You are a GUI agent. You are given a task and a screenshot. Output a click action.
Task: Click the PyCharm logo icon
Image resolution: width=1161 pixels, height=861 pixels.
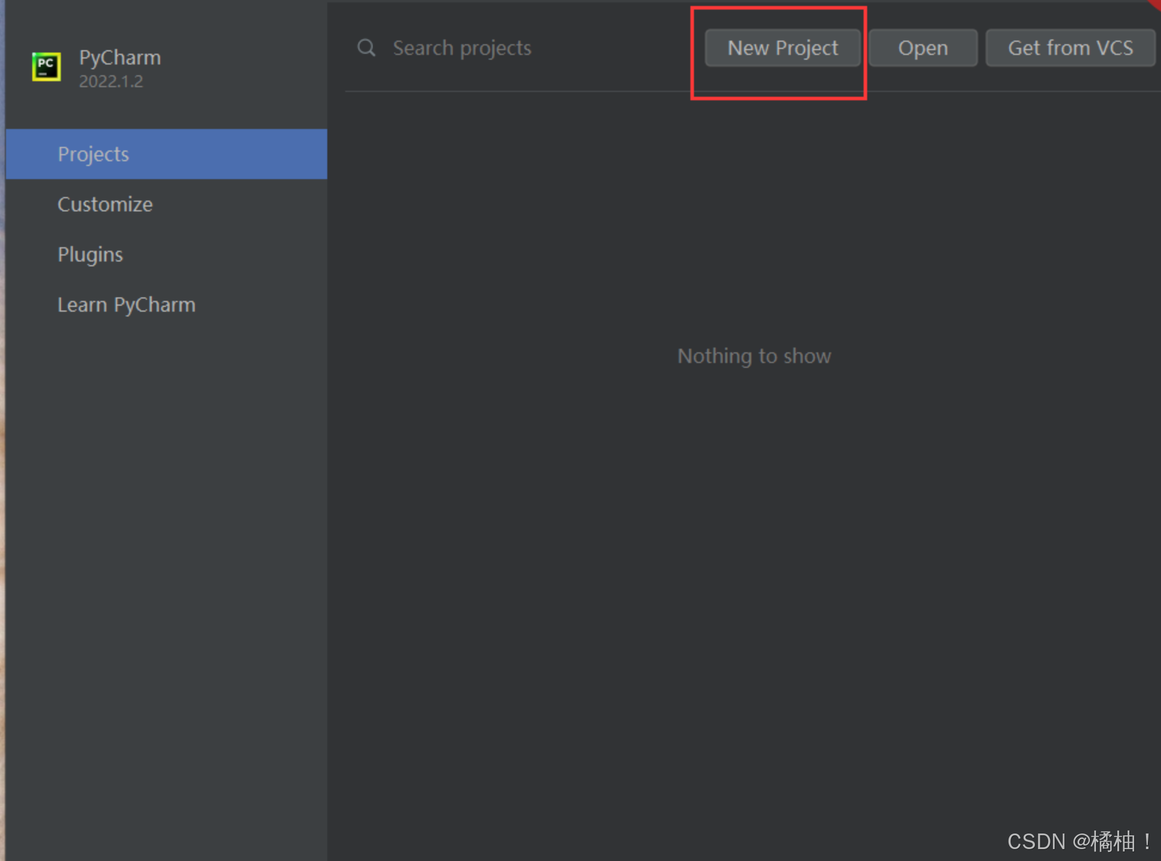46,66
